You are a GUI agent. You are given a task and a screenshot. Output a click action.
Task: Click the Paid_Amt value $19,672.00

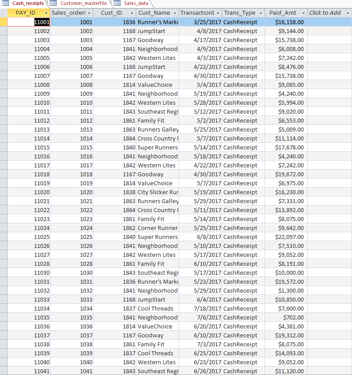[x=286, y=174]
